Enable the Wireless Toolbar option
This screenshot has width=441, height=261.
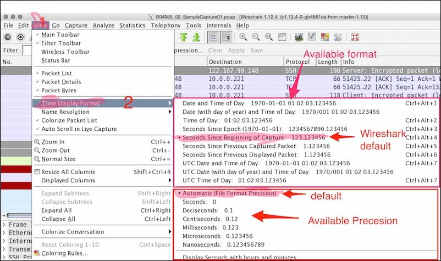[65, 52]
